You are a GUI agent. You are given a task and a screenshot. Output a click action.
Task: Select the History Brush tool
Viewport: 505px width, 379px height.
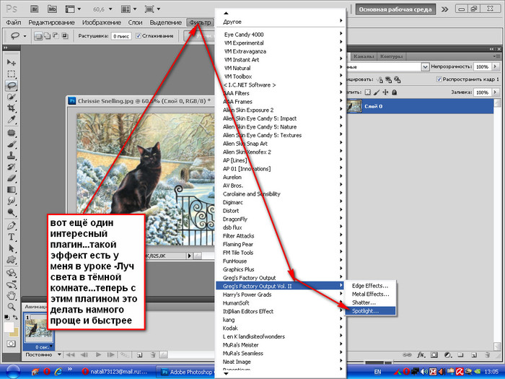[x=12, y=167]
